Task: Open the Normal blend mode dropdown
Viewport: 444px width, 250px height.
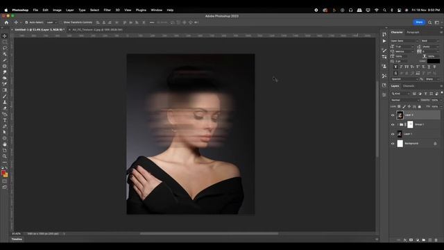Action: pos(405,100)
